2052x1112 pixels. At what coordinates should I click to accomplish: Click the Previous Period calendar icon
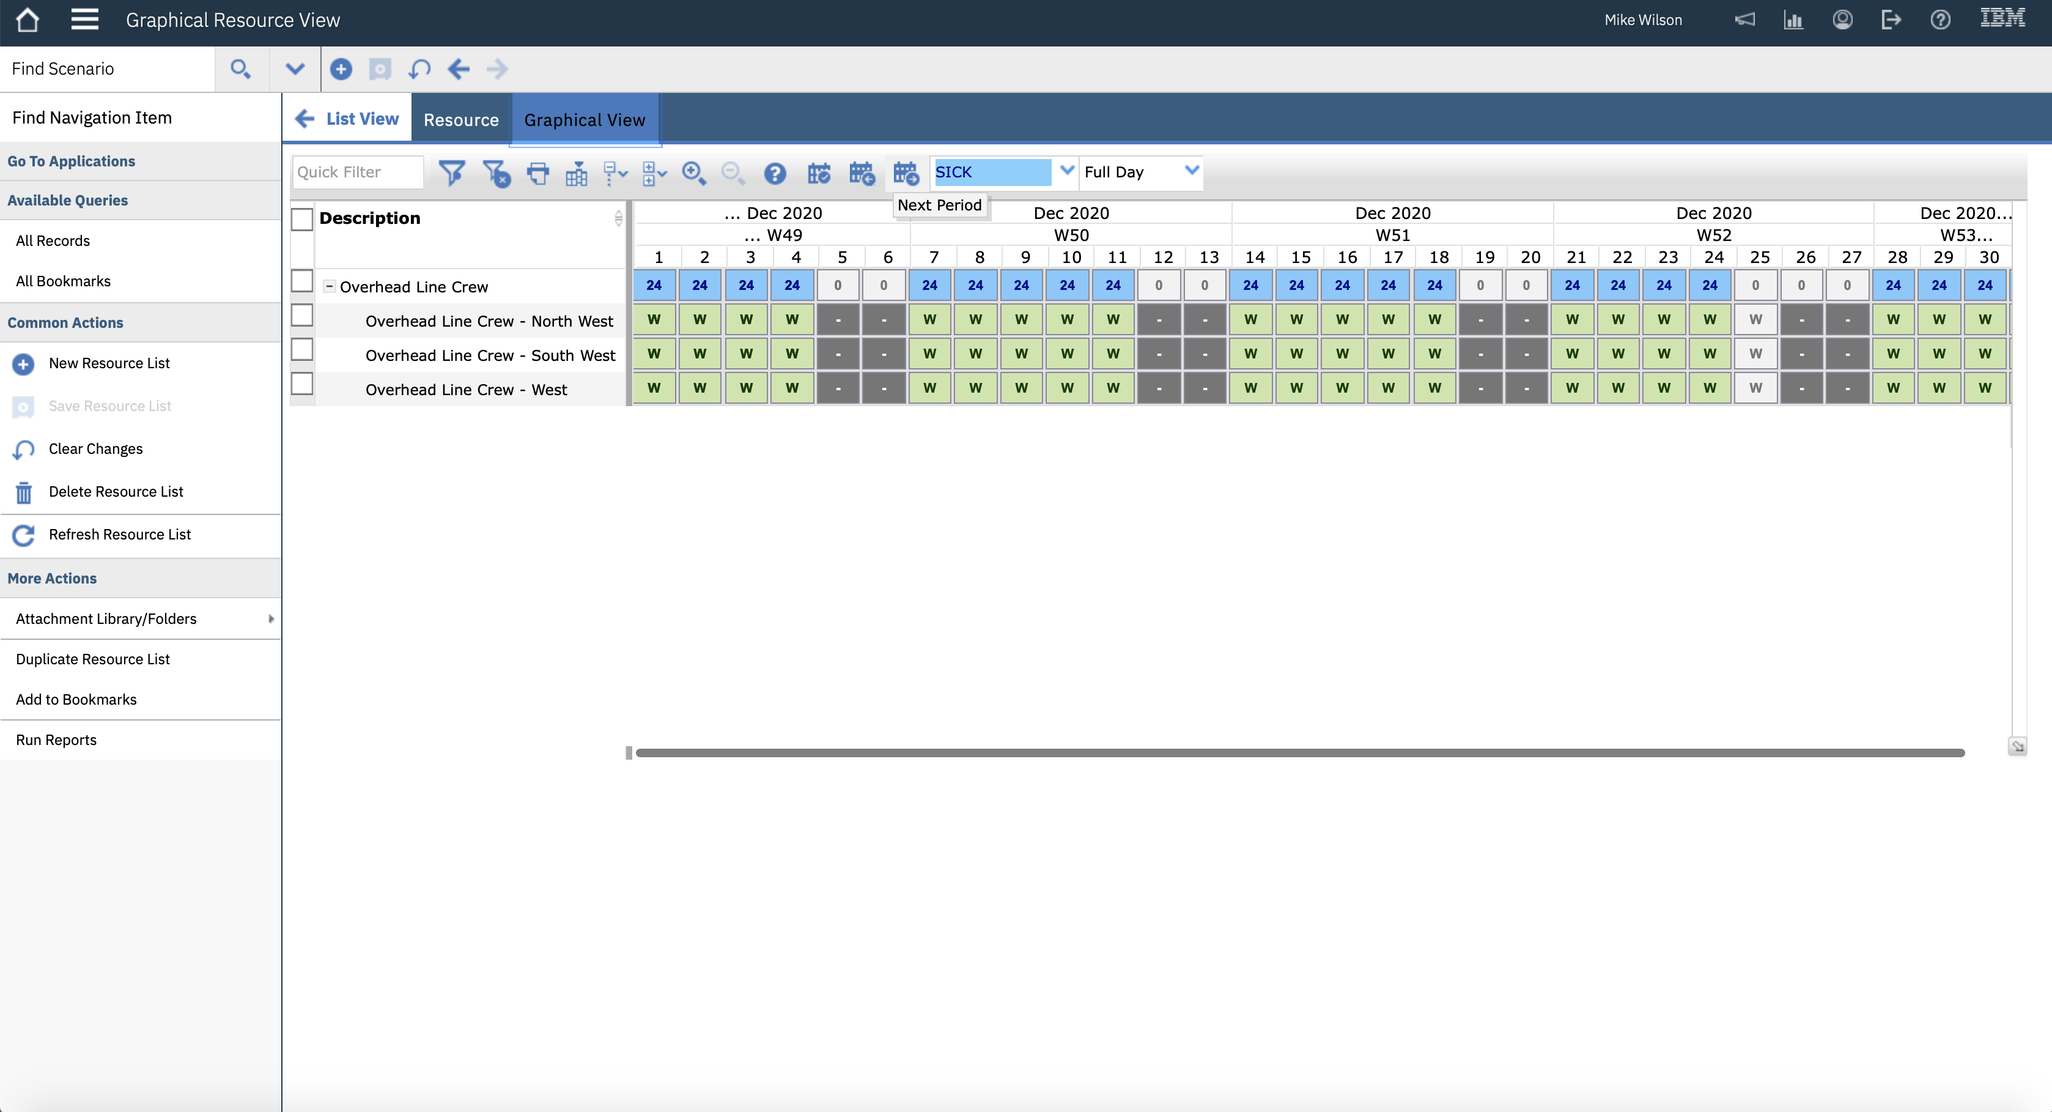[862, 172]
